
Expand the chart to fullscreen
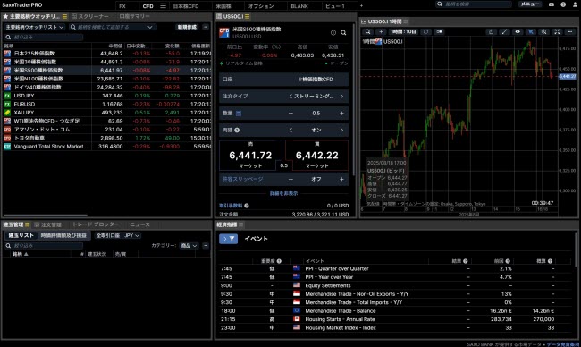coord(557,32)
